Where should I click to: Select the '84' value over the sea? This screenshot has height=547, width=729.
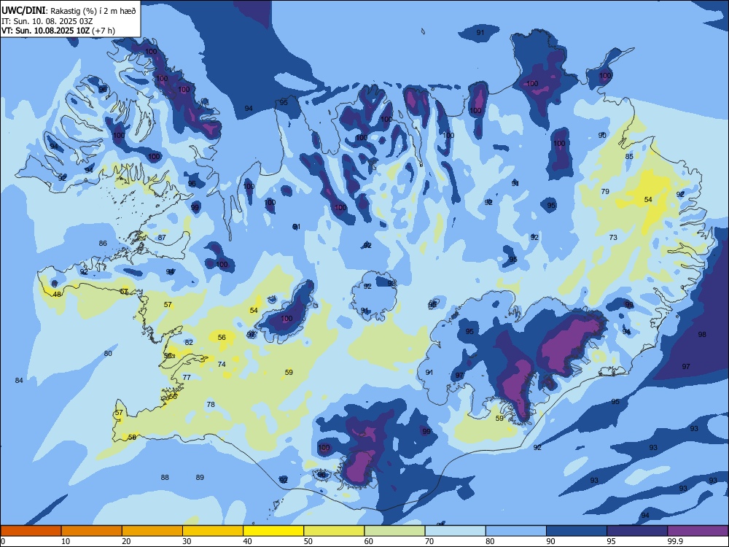coord(19,381)
